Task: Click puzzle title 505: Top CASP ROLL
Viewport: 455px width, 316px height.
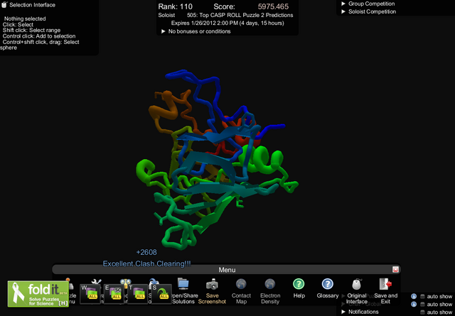Action: 240,15
